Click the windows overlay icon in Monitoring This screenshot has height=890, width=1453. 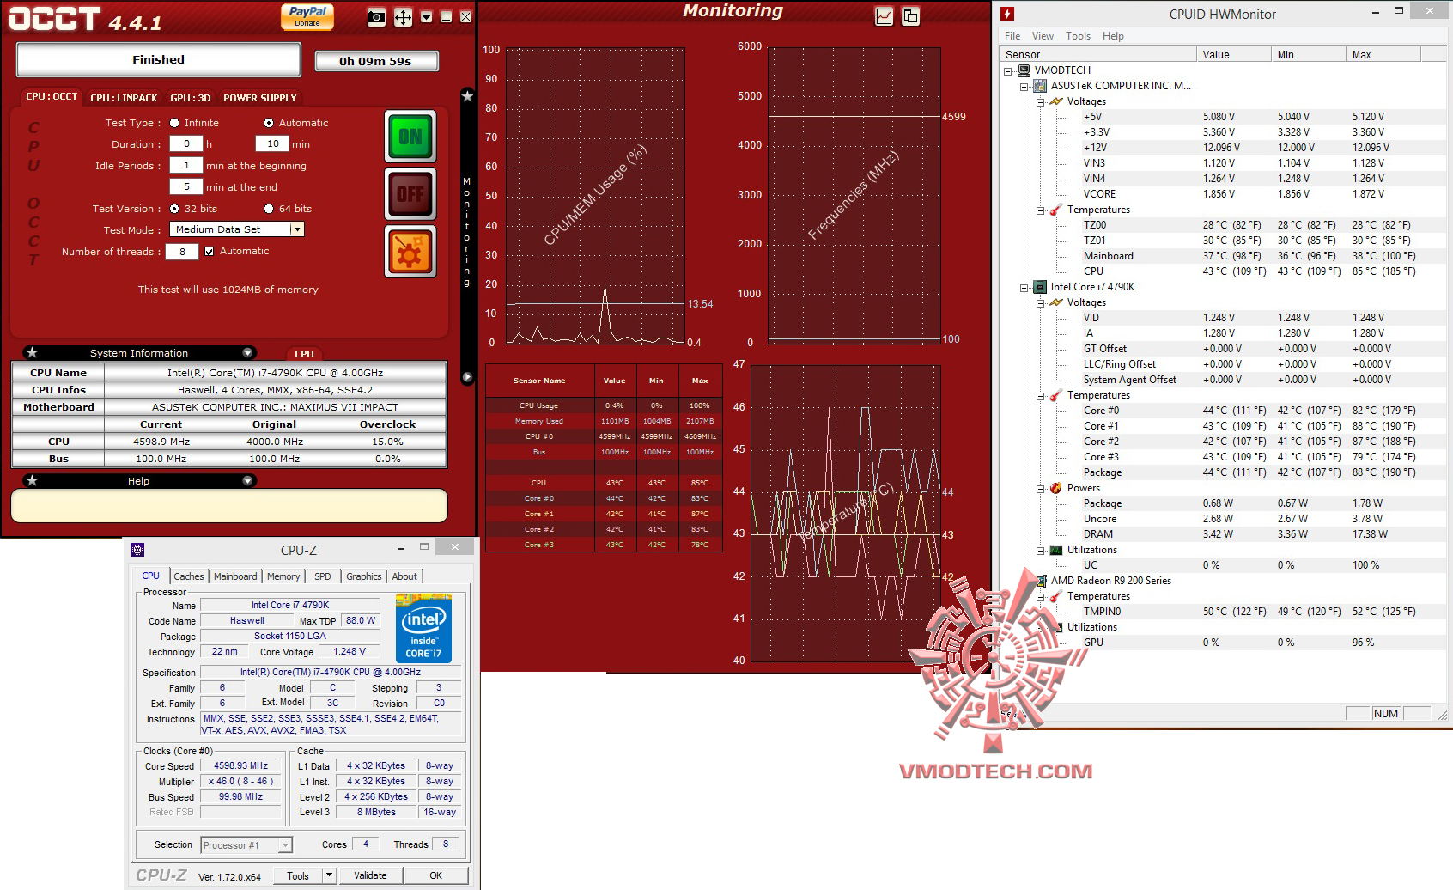click(910, 15)
